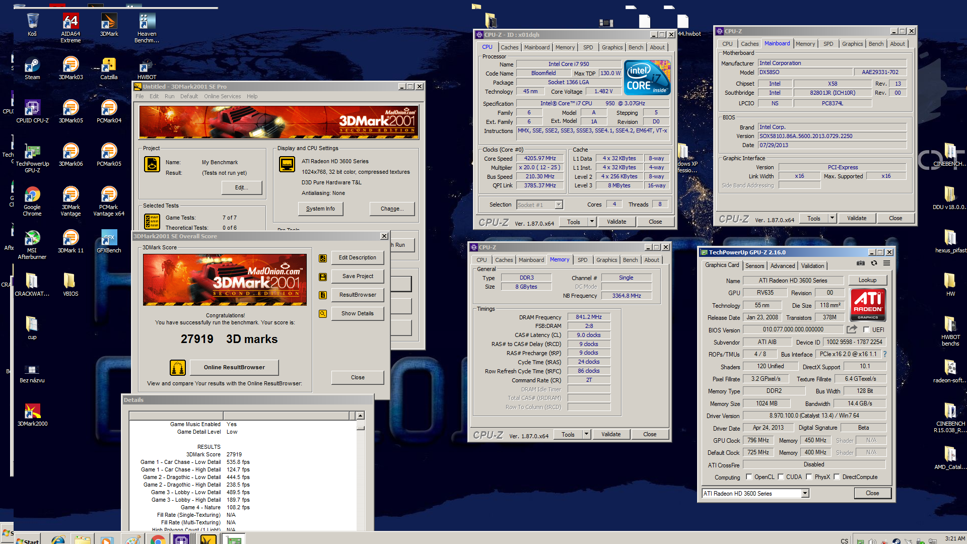
Task: Click Show Details button in score dialog
Action: 358,313
